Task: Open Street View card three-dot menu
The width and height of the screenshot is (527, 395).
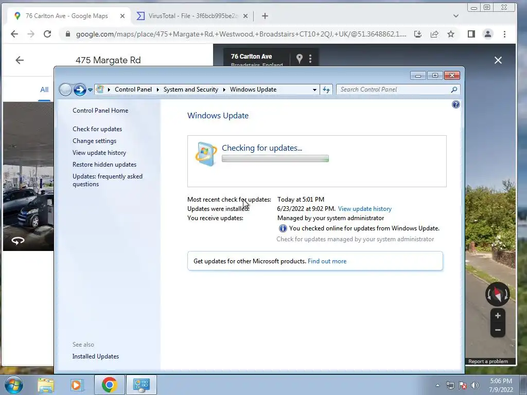Action: coord(310,59)
